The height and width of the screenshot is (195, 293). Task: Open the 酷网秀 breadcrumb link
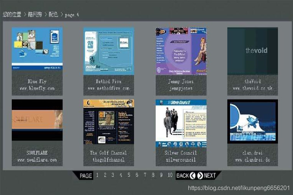click(x=35, y=14)
